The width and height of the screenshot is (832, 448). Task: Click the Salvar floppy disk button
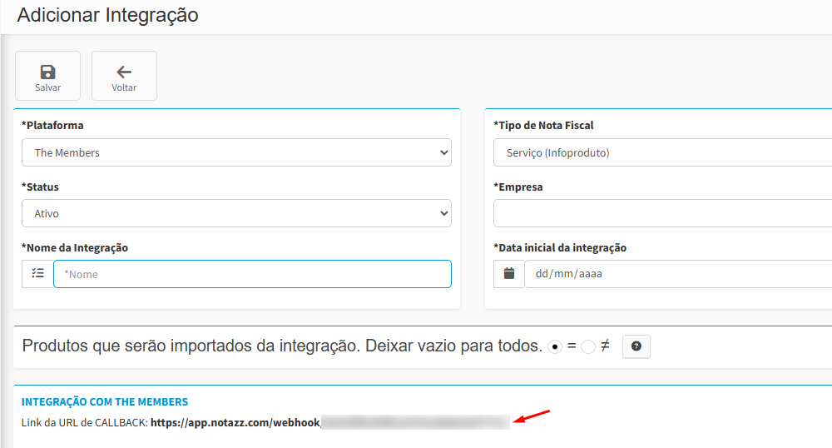47,77
